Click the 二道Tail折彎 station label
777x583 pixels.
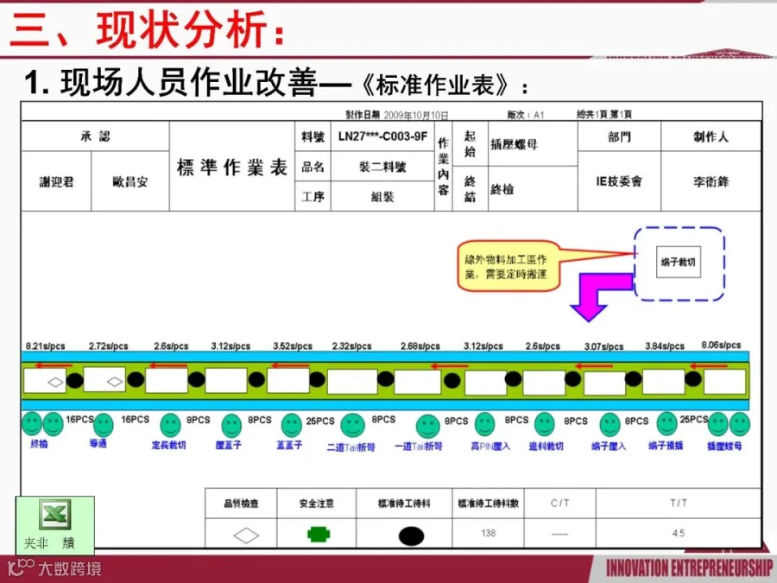351,447
